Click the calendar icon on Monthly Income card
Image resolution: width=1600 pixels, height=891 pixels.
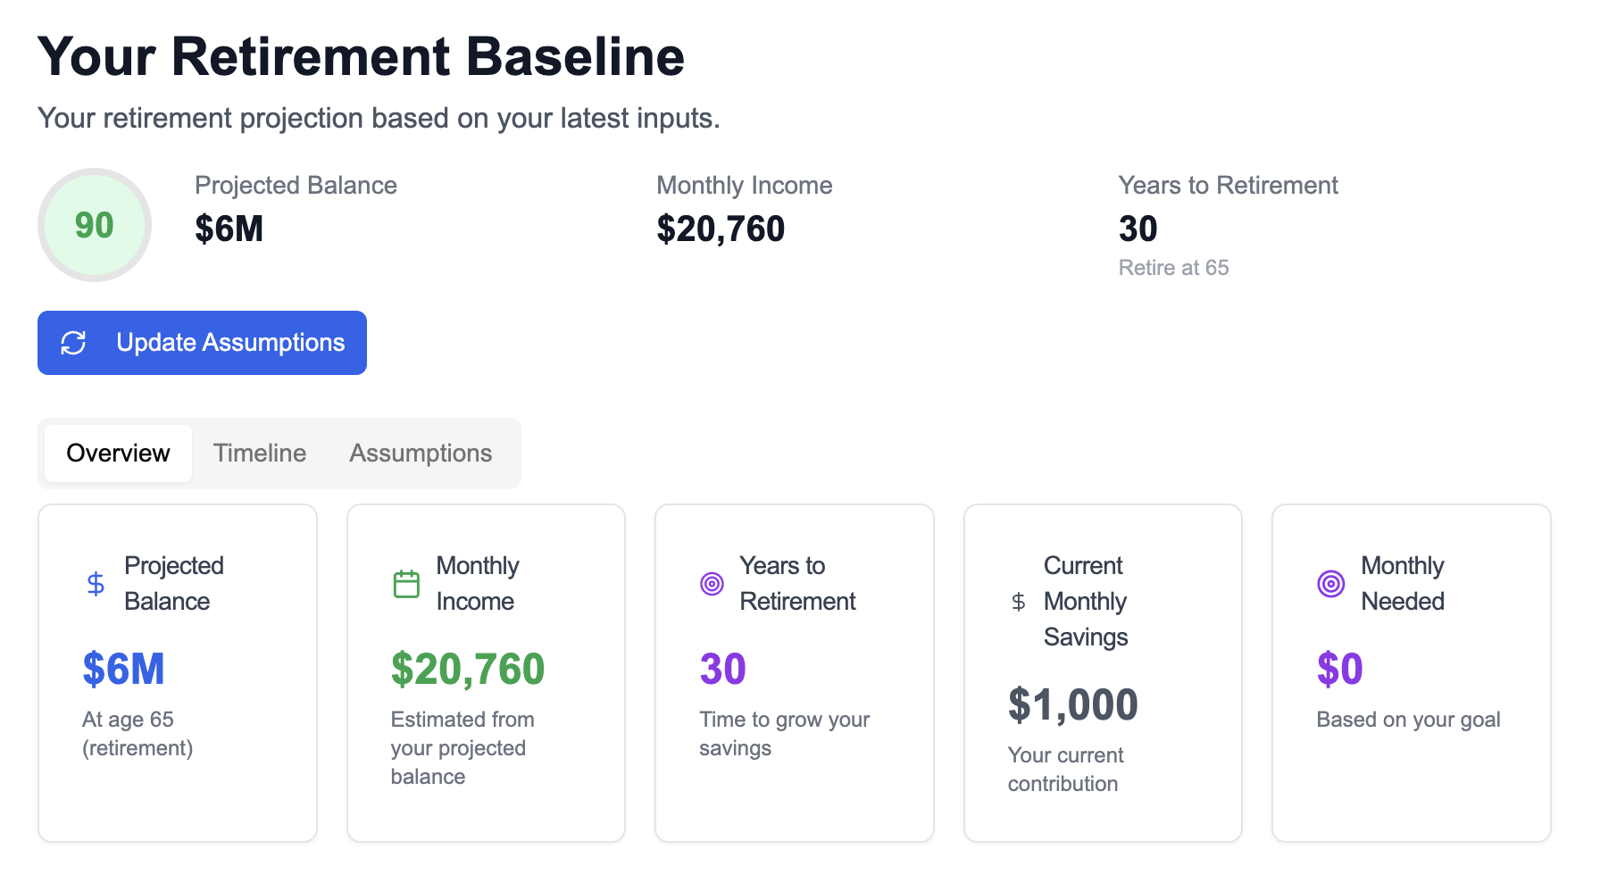406,583
